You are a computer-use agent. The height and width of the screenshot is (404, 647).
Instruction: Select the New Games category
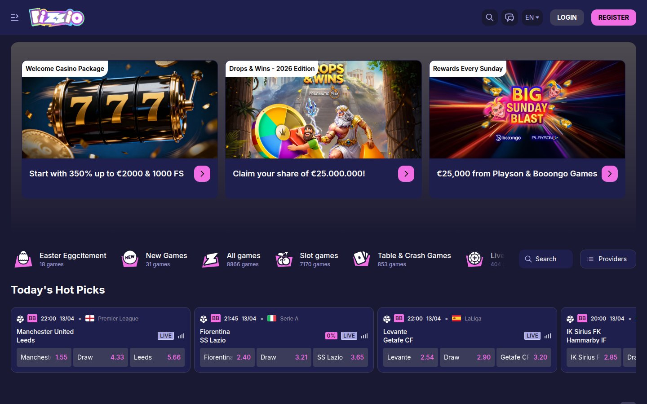tap(155, 259)
